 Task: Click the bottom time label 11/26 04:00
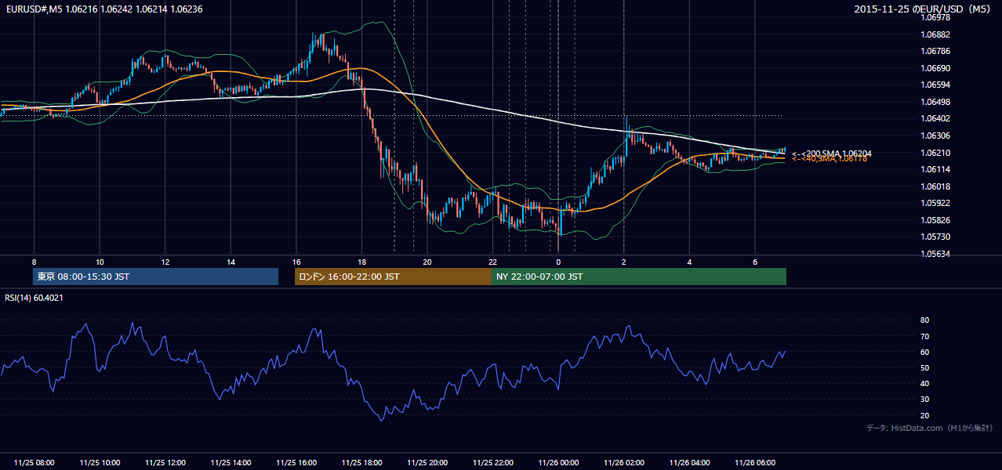689,463
